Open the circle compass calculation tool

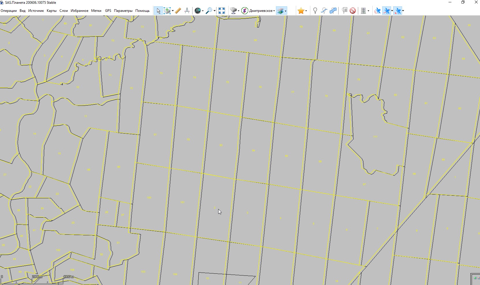187,11
